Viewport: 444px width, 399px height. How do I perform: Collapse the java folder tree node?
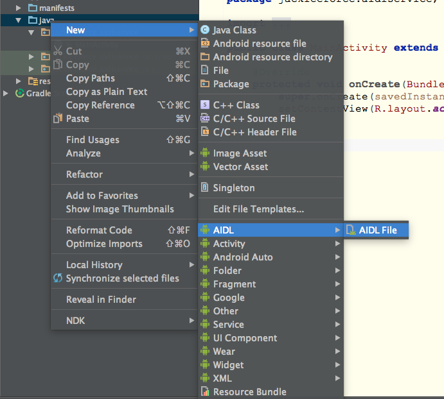point(19,21)
